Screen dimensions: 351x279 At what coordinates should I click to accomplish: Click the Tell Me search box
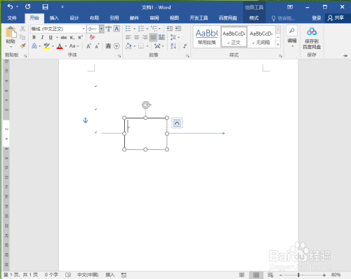[284, 18]
